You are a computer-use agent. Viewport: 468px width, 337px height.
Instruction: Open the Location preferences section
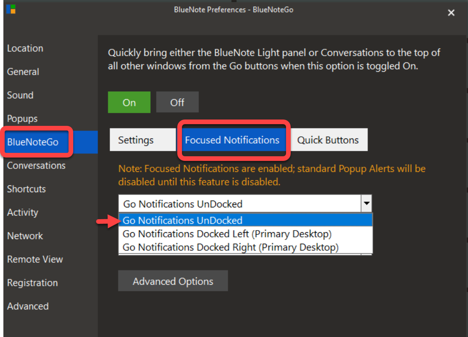point(25,48)
